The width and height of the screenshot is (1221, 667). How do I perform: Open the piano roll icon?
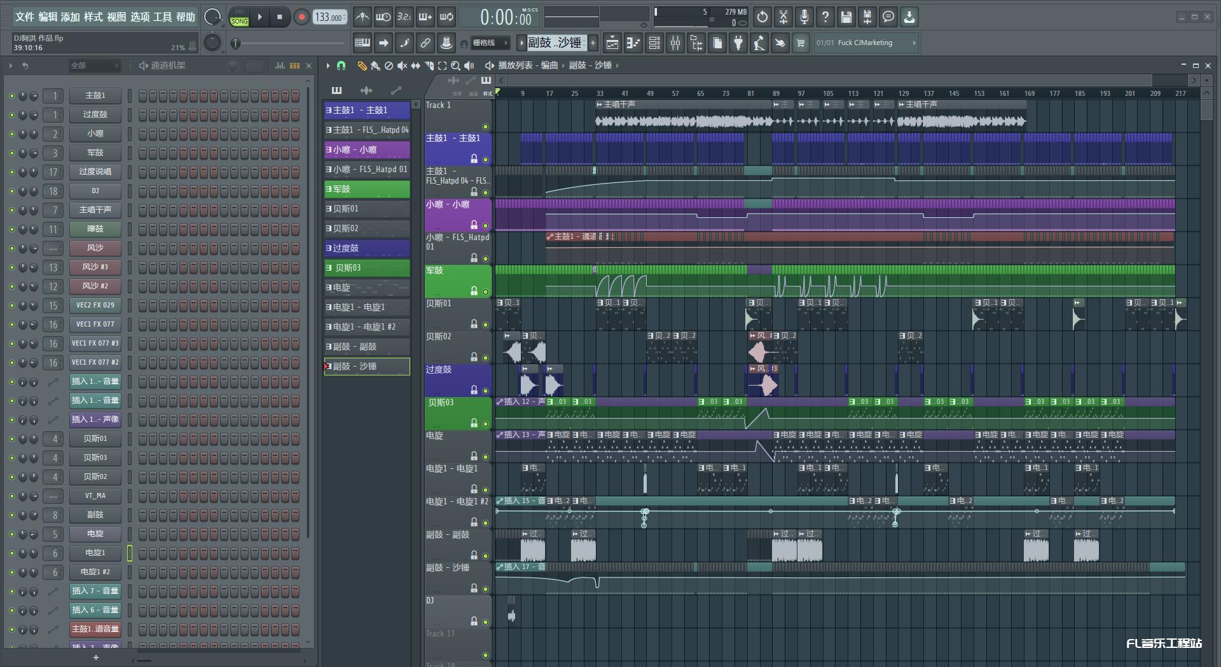633,43
